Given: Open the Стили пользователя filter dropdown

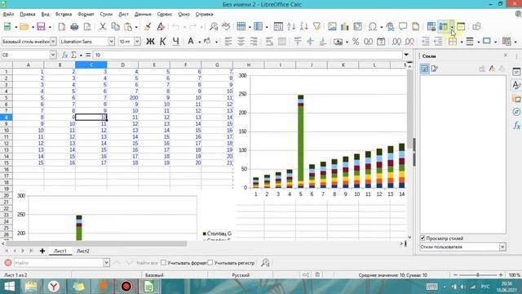Looking at the screenshot, I should [x=502, y=247].
